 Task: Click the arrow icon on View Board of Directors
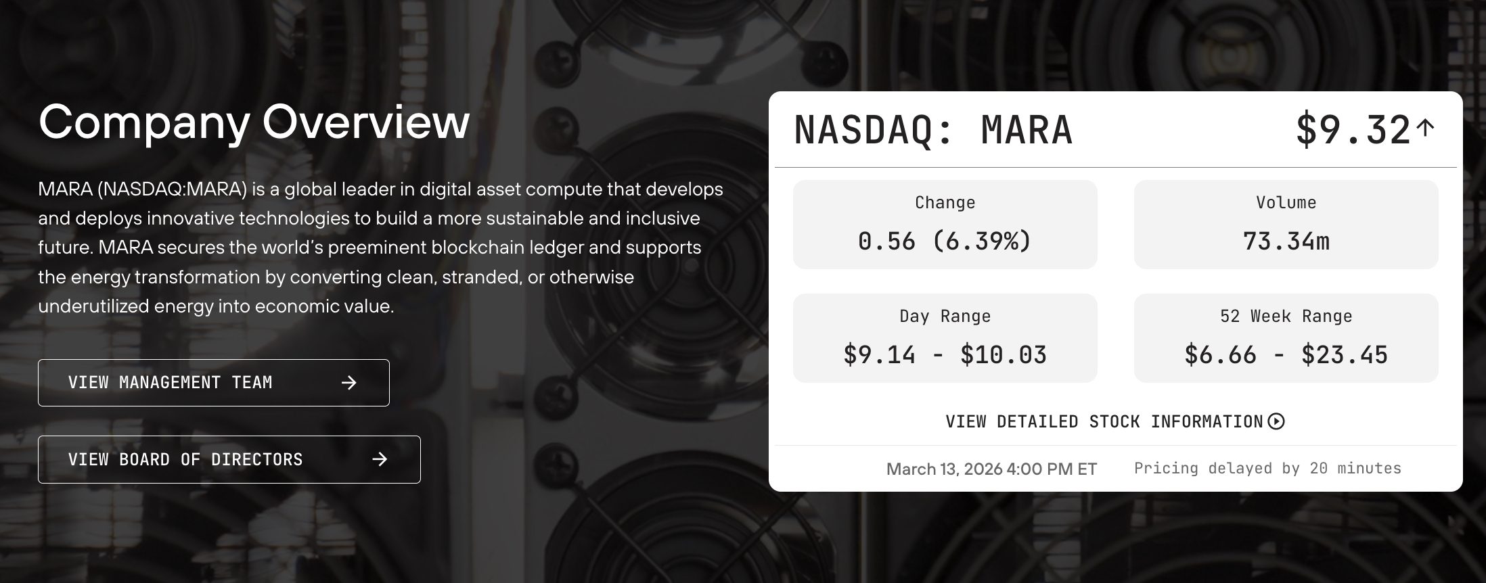click(x=380, y=460)
